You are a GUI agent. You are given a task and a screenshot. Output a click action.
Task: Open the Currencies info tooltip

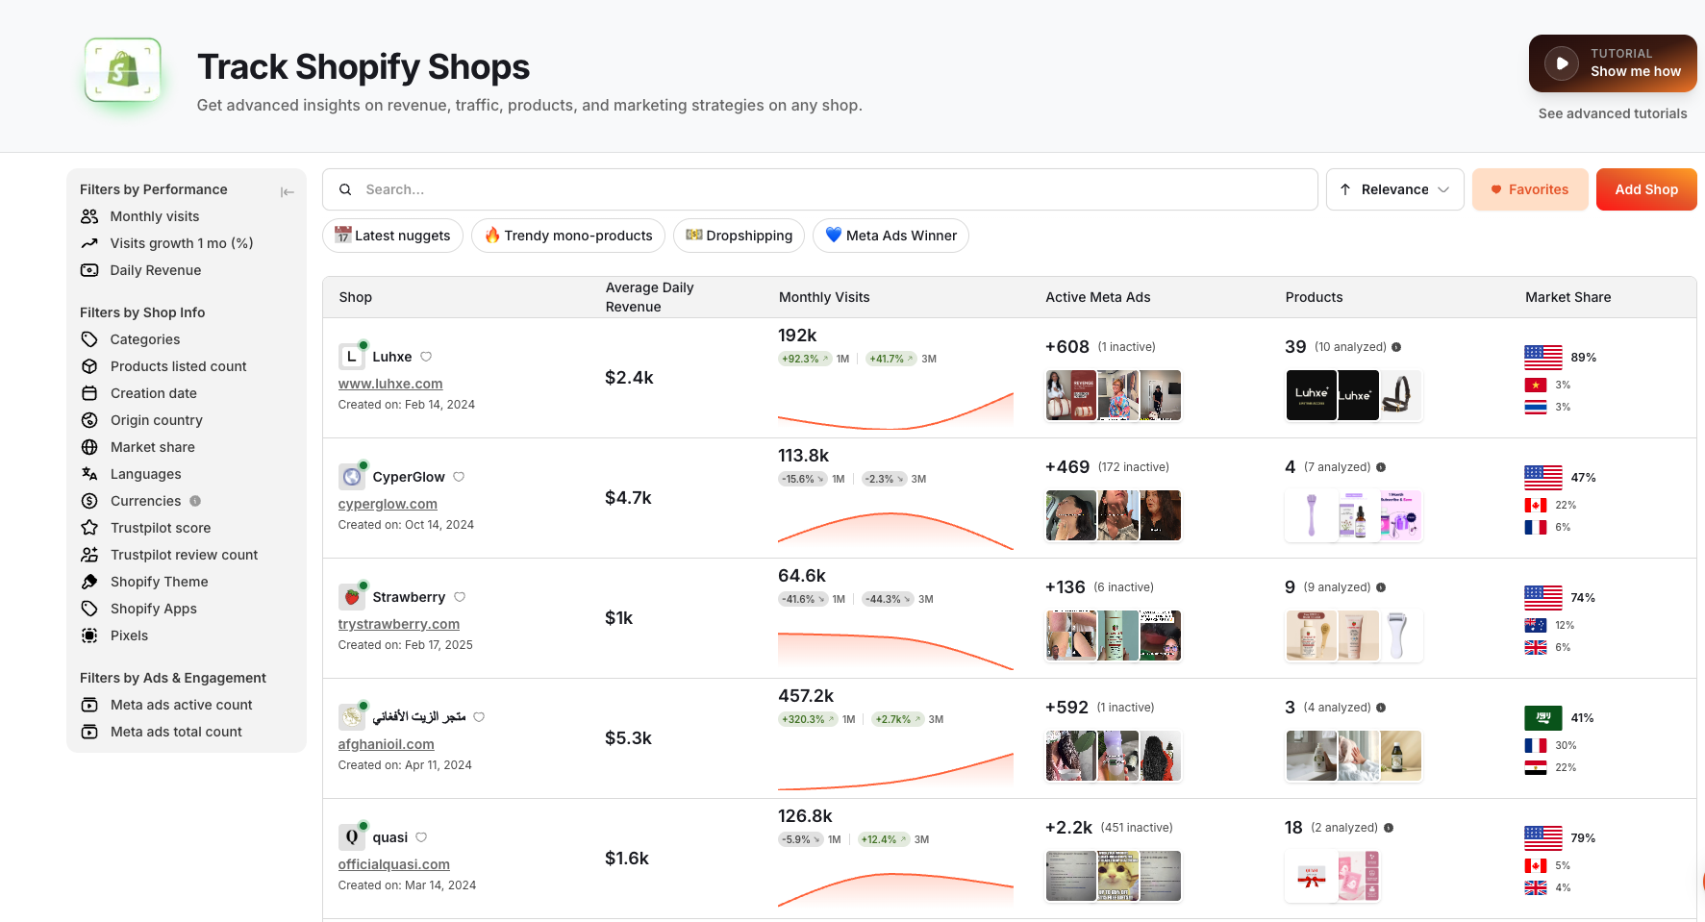(195, 501)
